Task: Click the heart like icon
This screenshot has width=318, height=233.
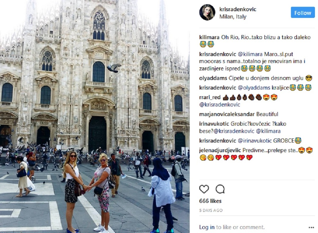Action: [x=204, y=189]
